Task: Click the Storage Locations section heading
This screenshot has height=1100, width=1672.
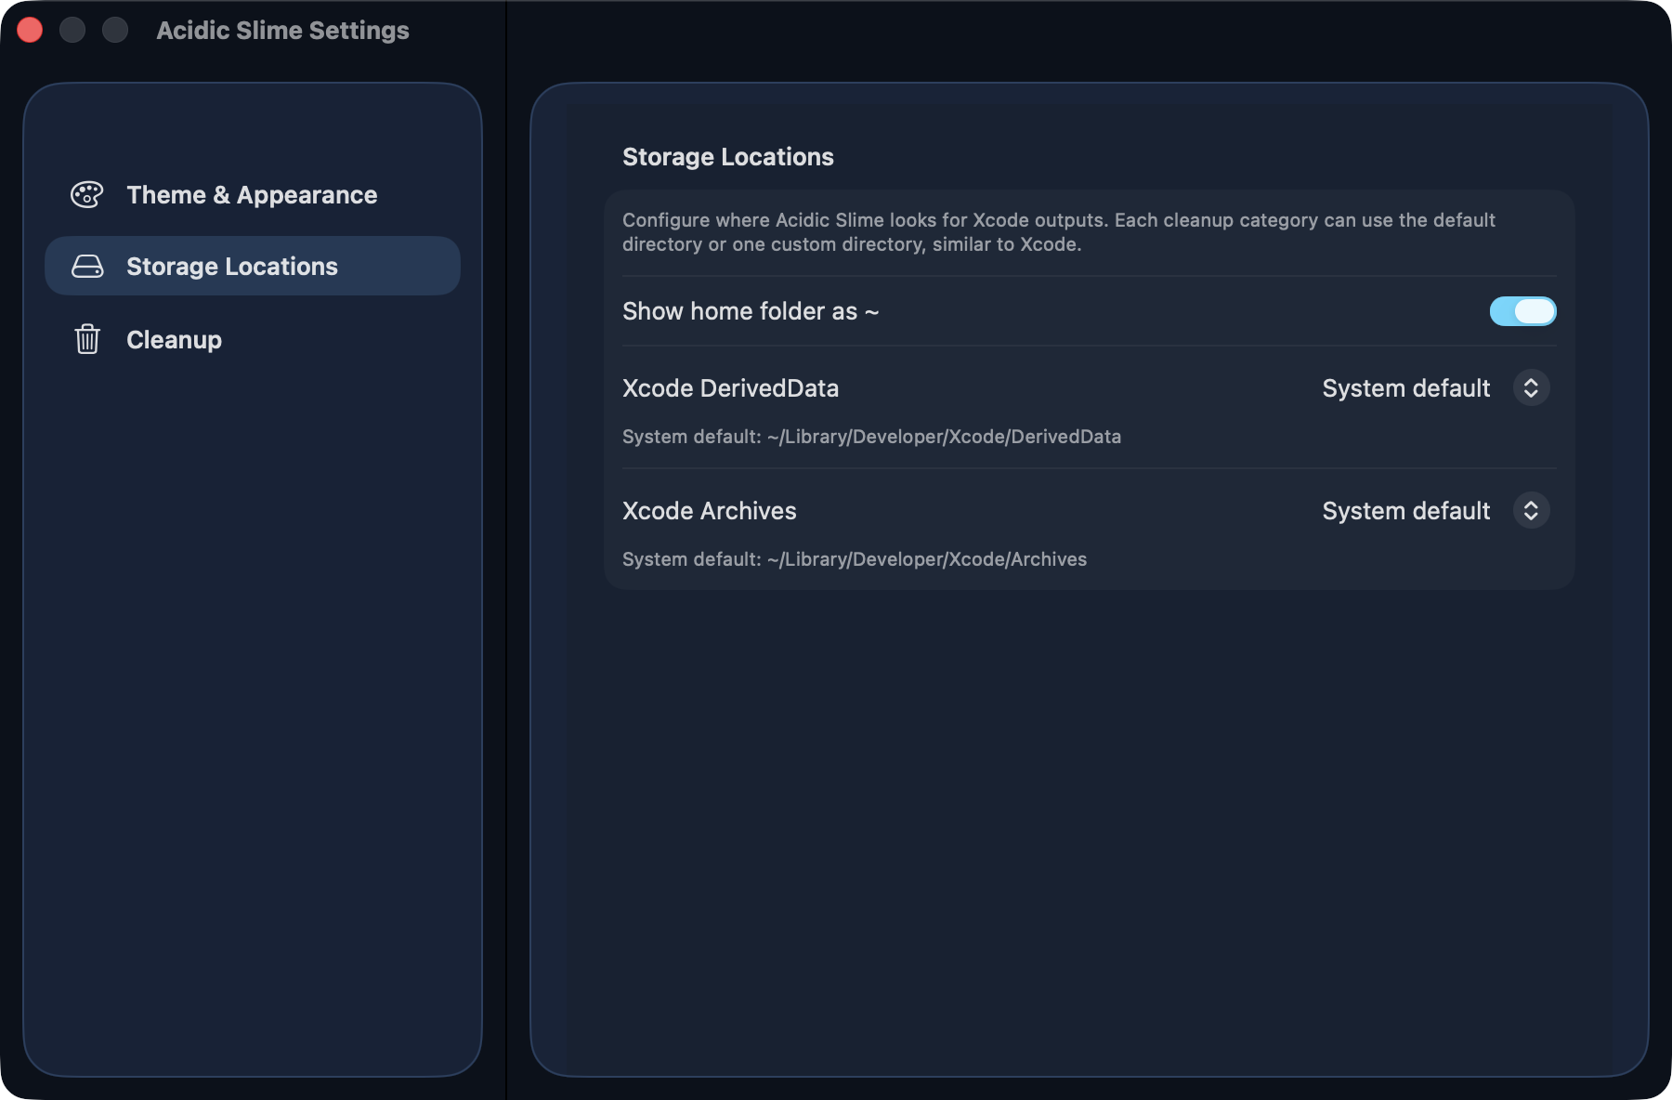Action: [727, 156]
